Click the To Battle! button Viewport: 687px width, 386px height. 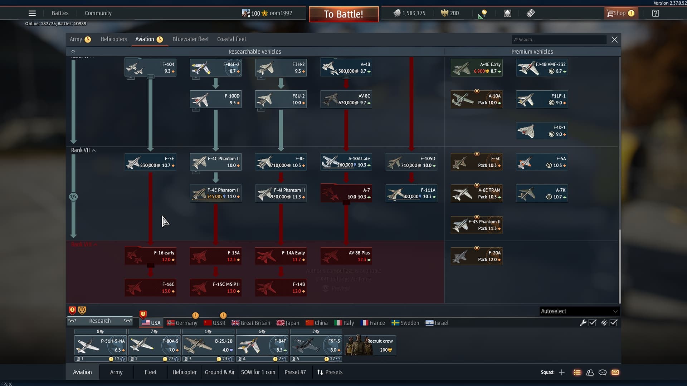343,14
